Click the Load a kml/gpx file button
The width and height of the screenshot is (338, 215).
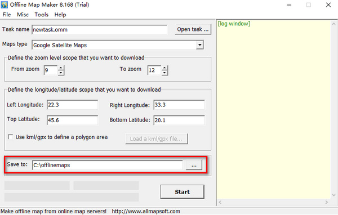click(x=157, y=139)
